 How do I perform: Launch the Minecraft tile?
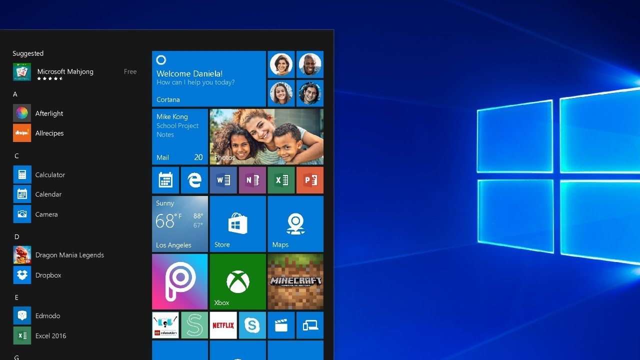[295, 281]
